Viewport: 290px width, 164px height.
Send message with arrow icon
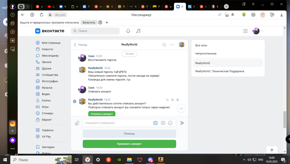click(x=182, y=123)
